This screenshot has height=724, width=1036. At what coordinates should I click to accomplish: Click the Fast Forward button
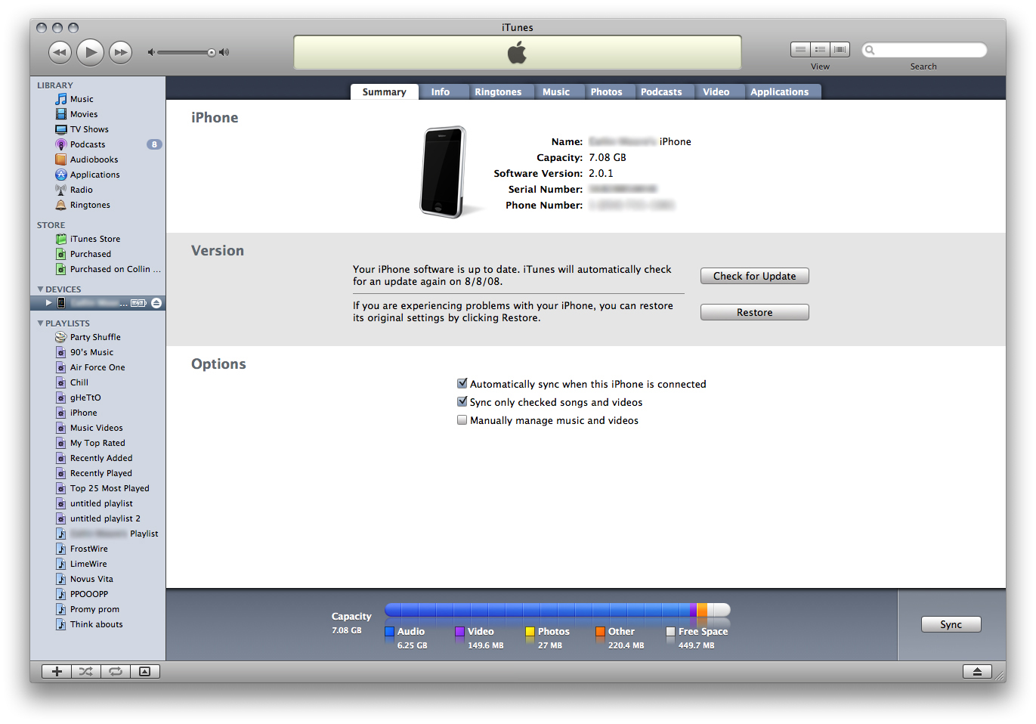click(121, 52)
